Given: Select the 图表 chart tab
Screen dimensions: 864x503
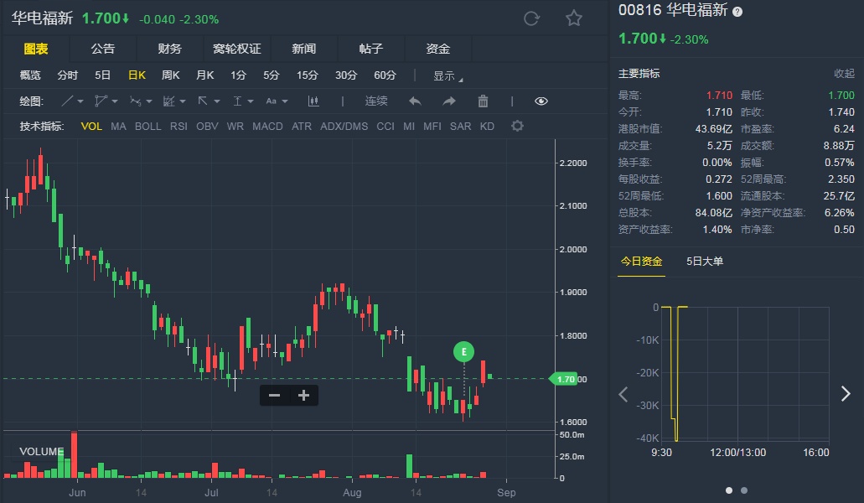Looking at the screenshot, I should [x=36, y=49].
